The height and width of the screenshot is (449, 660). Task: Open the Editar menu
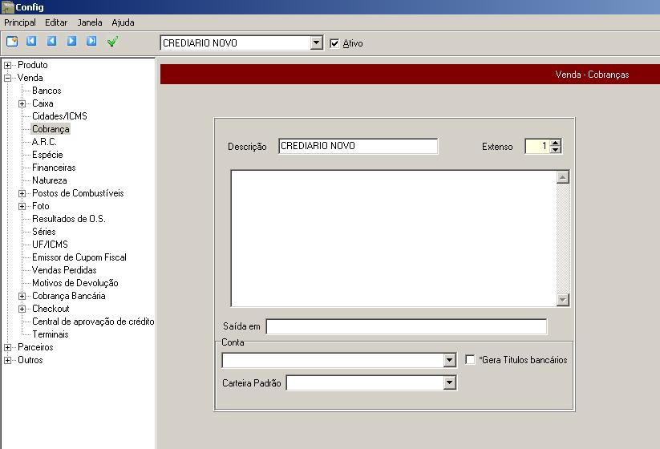coord(56,22)
